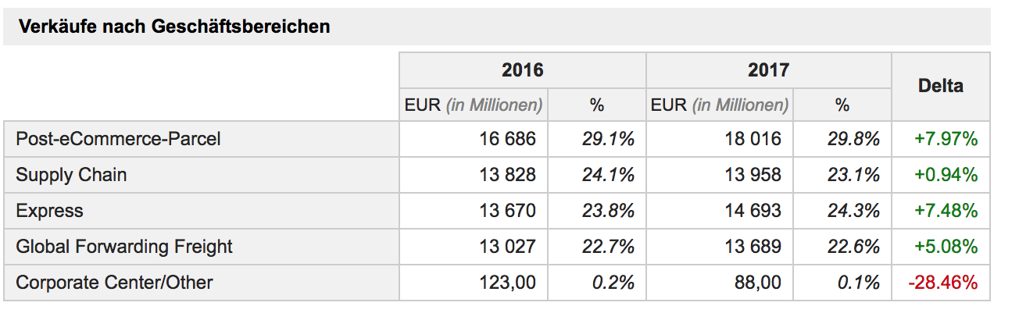Select the Global Forwarding Freight row label
The image size is (1019, 331).
coord(124,247)
